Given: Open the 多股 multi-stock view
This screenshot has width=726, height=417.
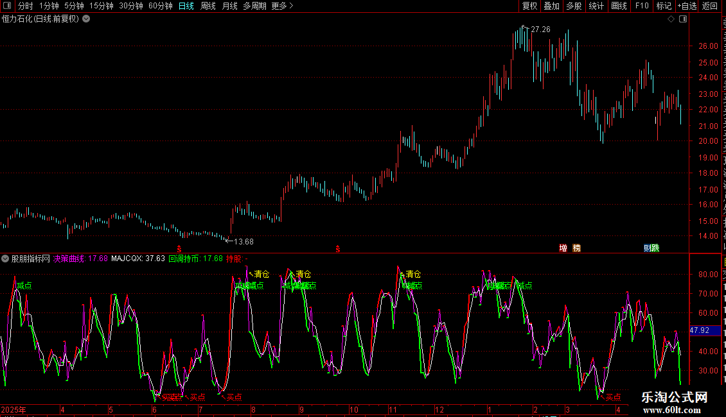Looking at the screenshot, I should 574,6.
